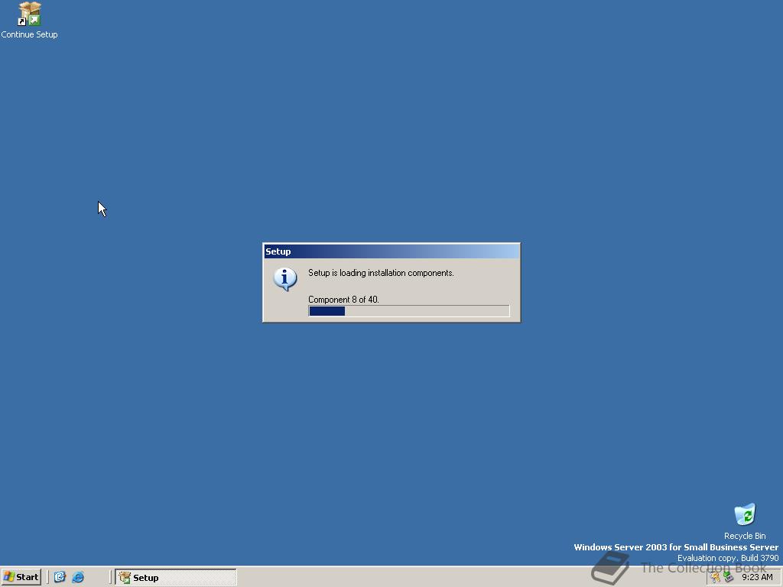Click the Start button
This screenshot has width=783, height=587.
pos(21,577)
